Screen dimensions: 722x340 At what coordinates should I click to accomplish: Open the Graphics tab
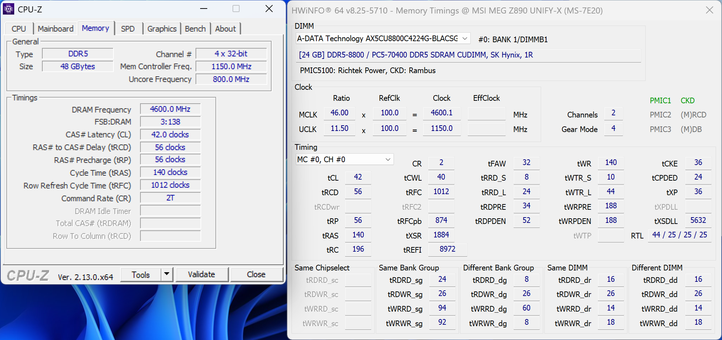coord(162,29)
